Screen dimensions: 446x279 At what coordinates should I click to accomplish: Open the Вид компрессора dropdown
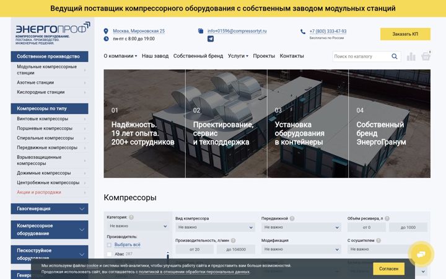pyautogui.click(x=215, y=227)
